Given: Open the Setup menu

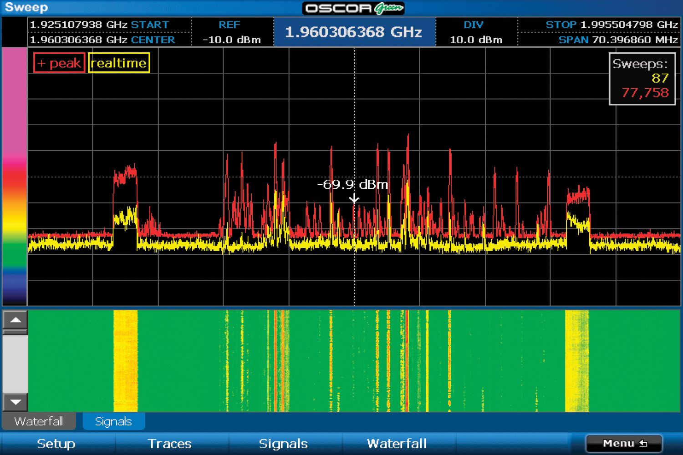Looking at the screenshot, I should point(56,444).
